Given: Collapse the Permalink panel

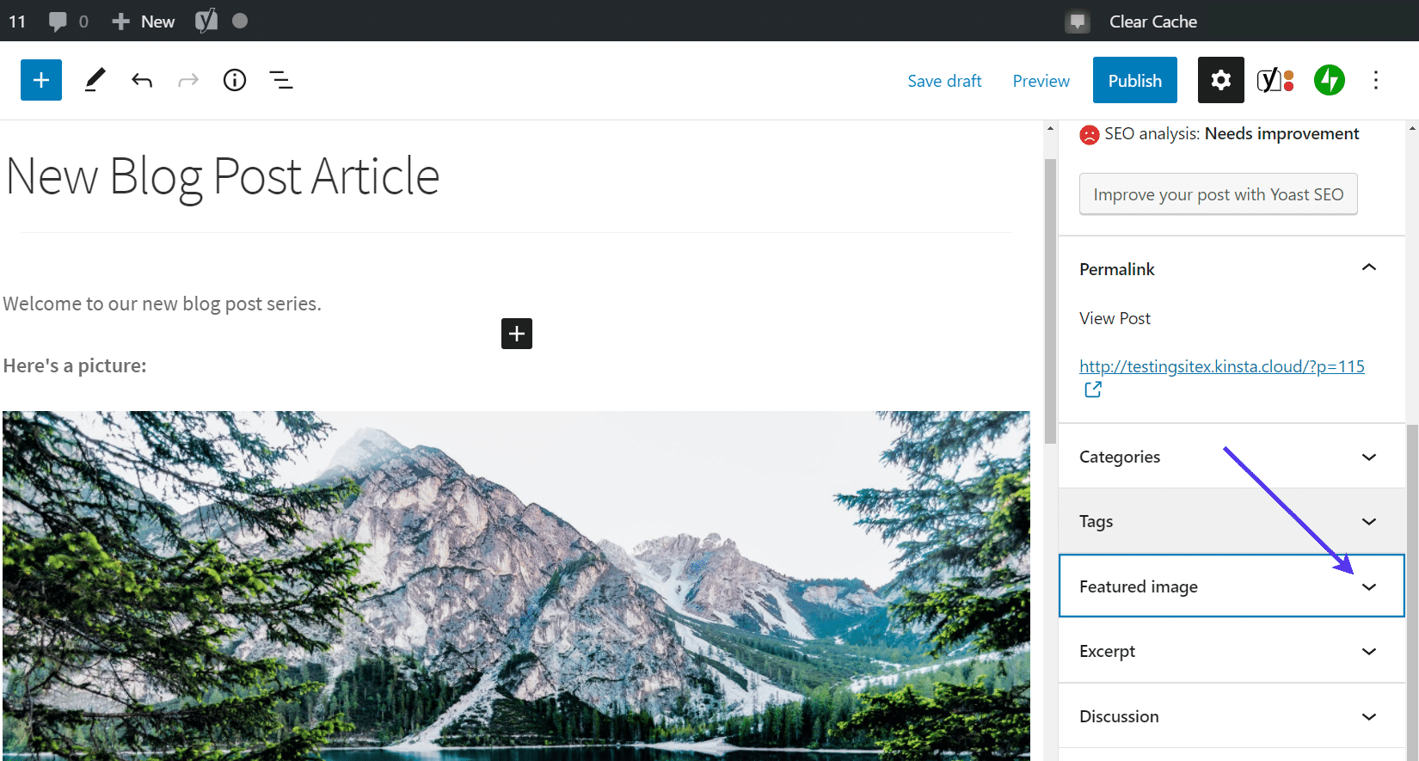Looking at the screenshot, I should (x=1369, y=268).
